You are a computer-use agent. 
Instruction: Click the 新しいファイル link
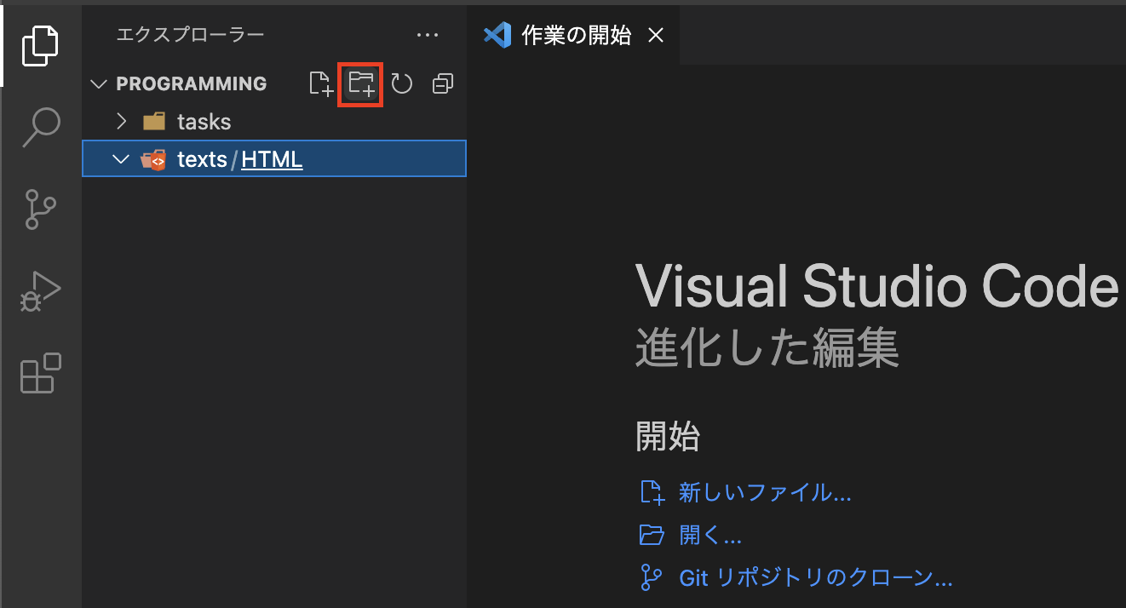(x=765, y=492)
